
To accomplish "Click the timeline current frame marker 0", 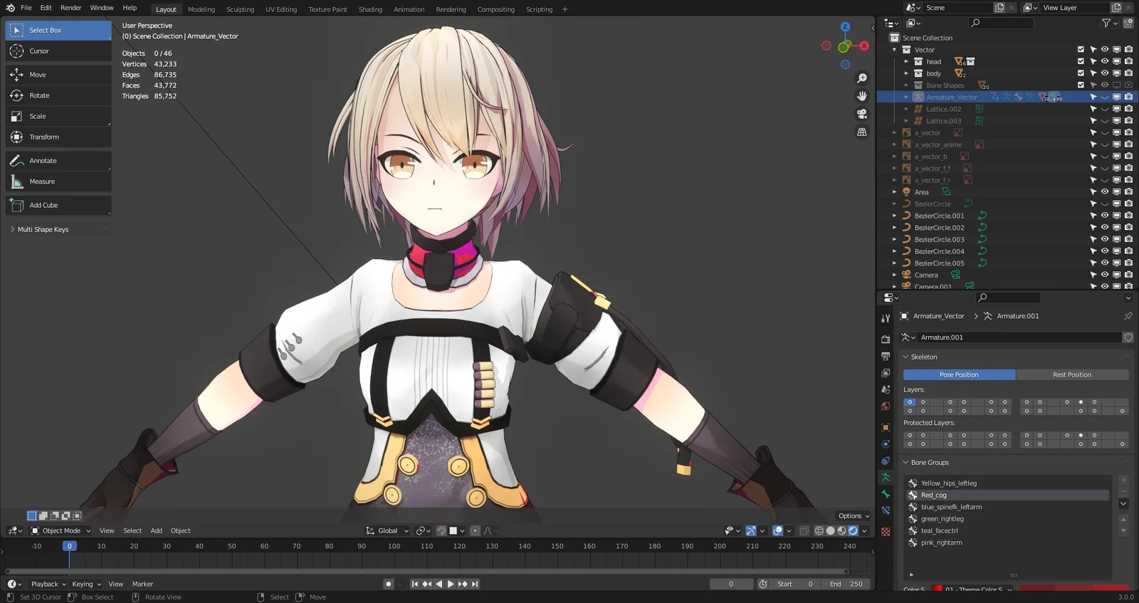I will point(69,546).
